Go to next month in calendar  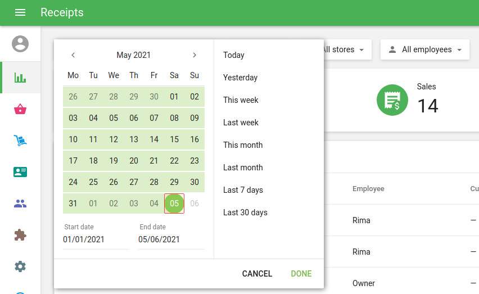pyautogui.click(x=195, y=55)
